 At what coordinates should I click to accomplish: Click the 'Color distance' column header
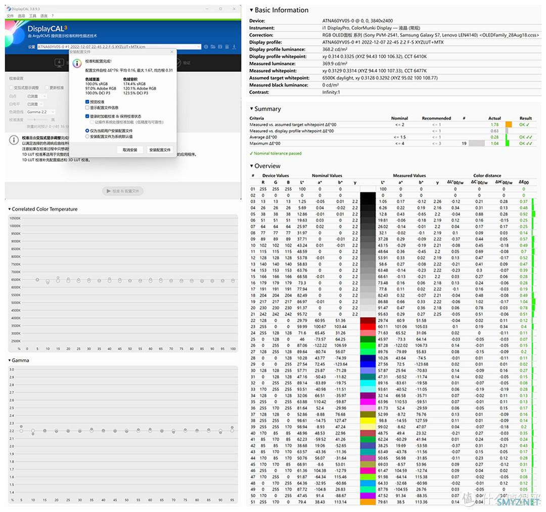point(487,176)
